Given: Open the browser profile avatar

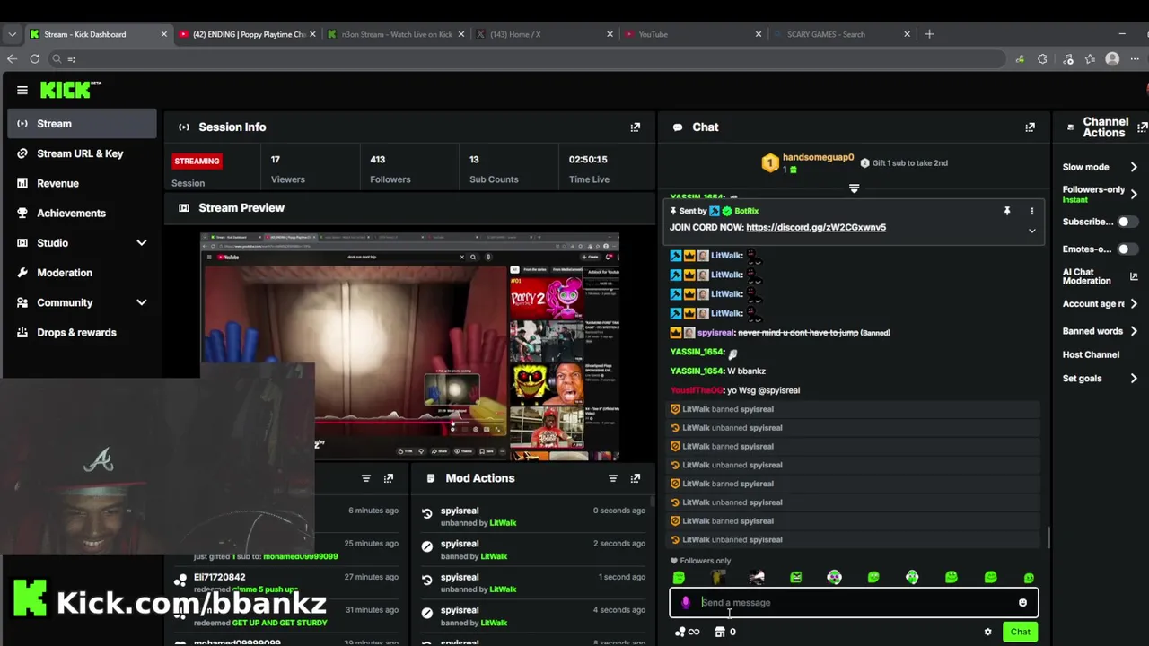Looking at the screenshot, I should point(1112,59).
